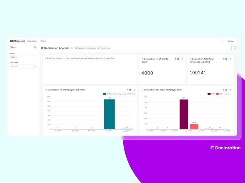Open the Dashboards menu
This screenshot has height=183, width=245.
[32, 41]
